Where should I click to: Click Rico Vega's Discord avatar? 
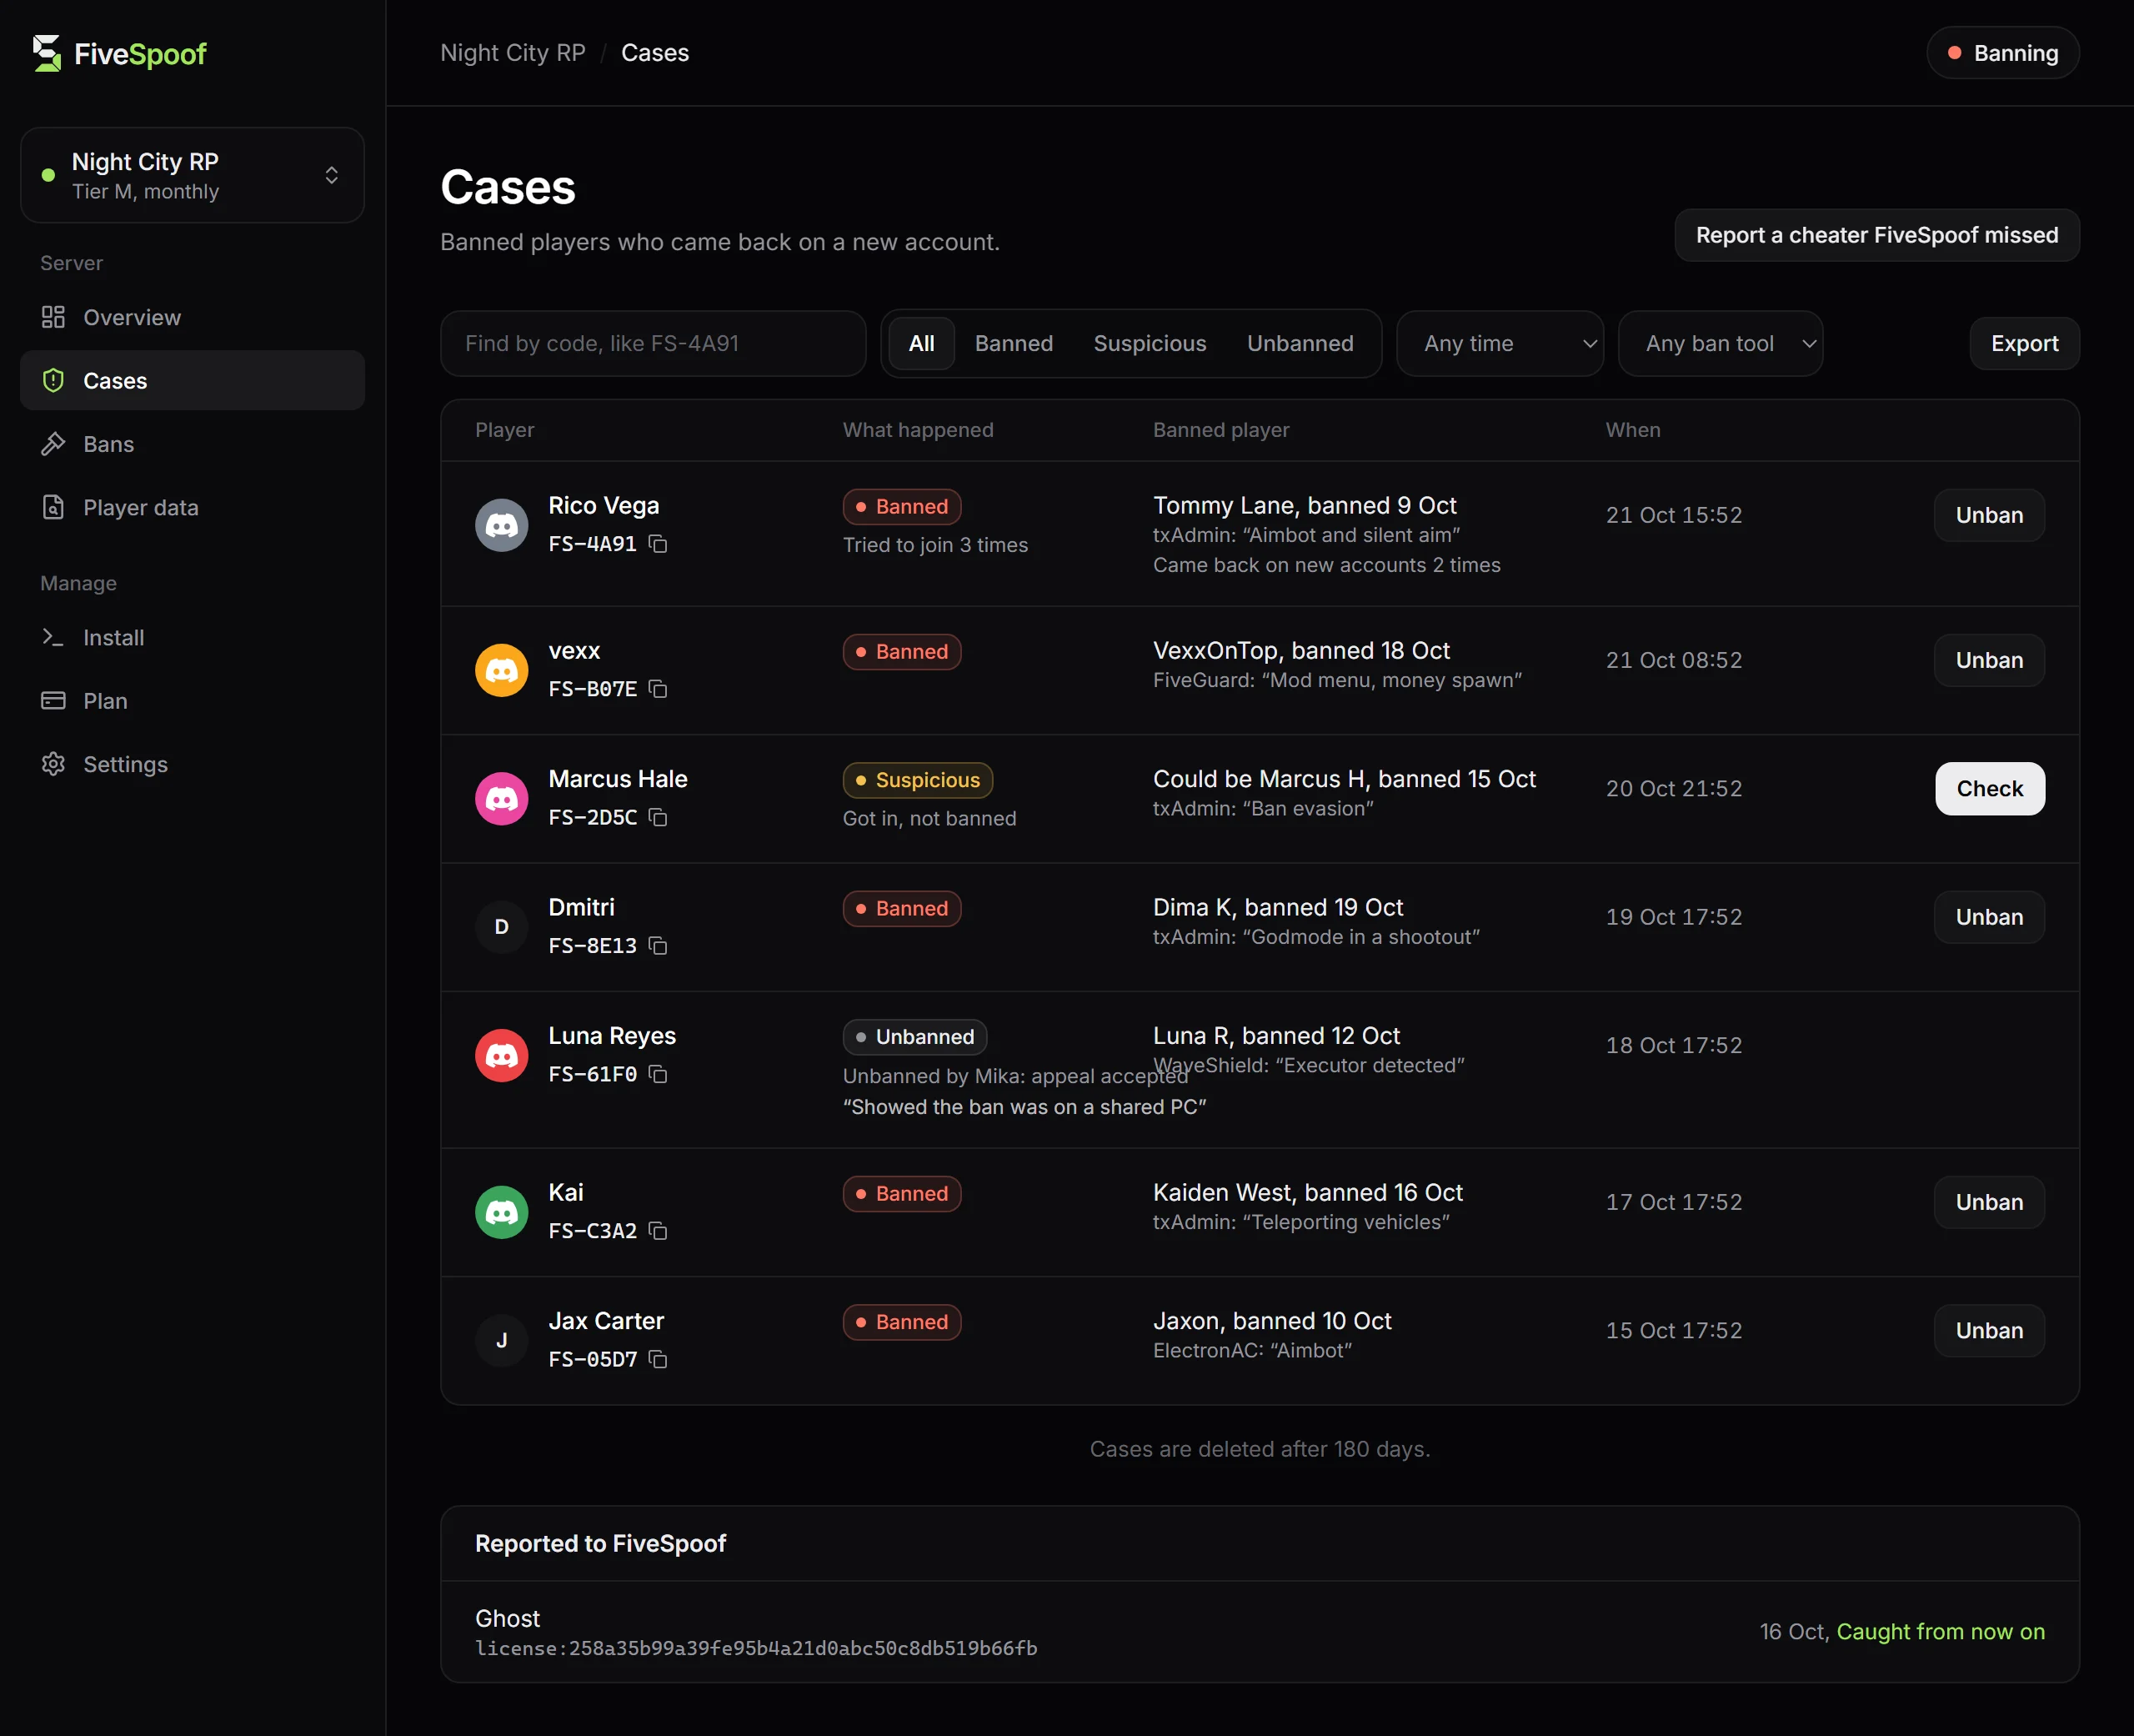(x=502, y=525)
